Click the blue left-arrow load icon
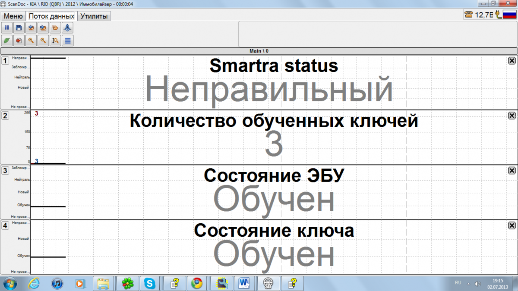Viewport: 518px width, 291px height. [31, 28]
